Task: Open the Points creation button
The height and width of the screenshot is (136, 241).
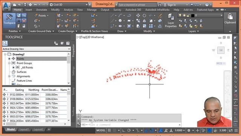Action: pos(41,15)
